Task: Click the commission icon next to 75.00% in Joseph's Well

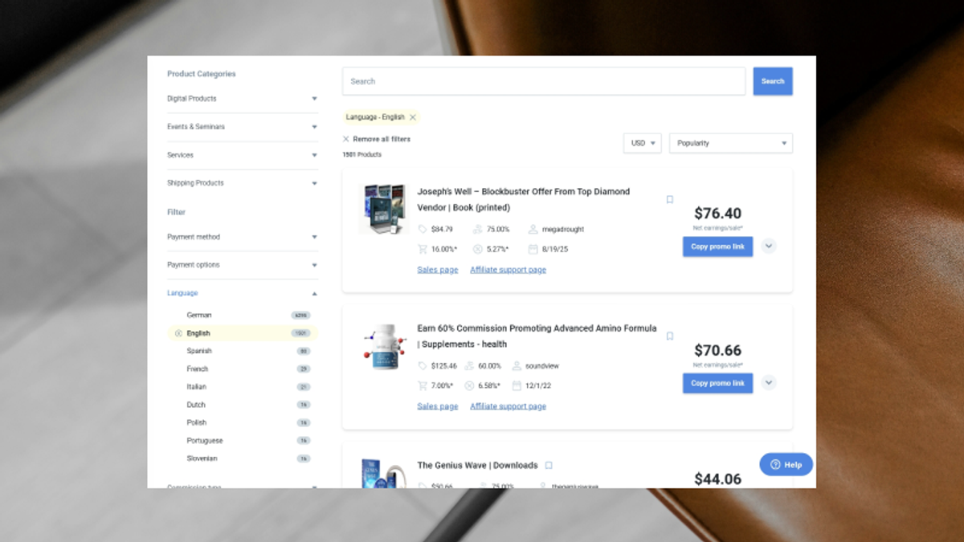Action: (479, 230)
